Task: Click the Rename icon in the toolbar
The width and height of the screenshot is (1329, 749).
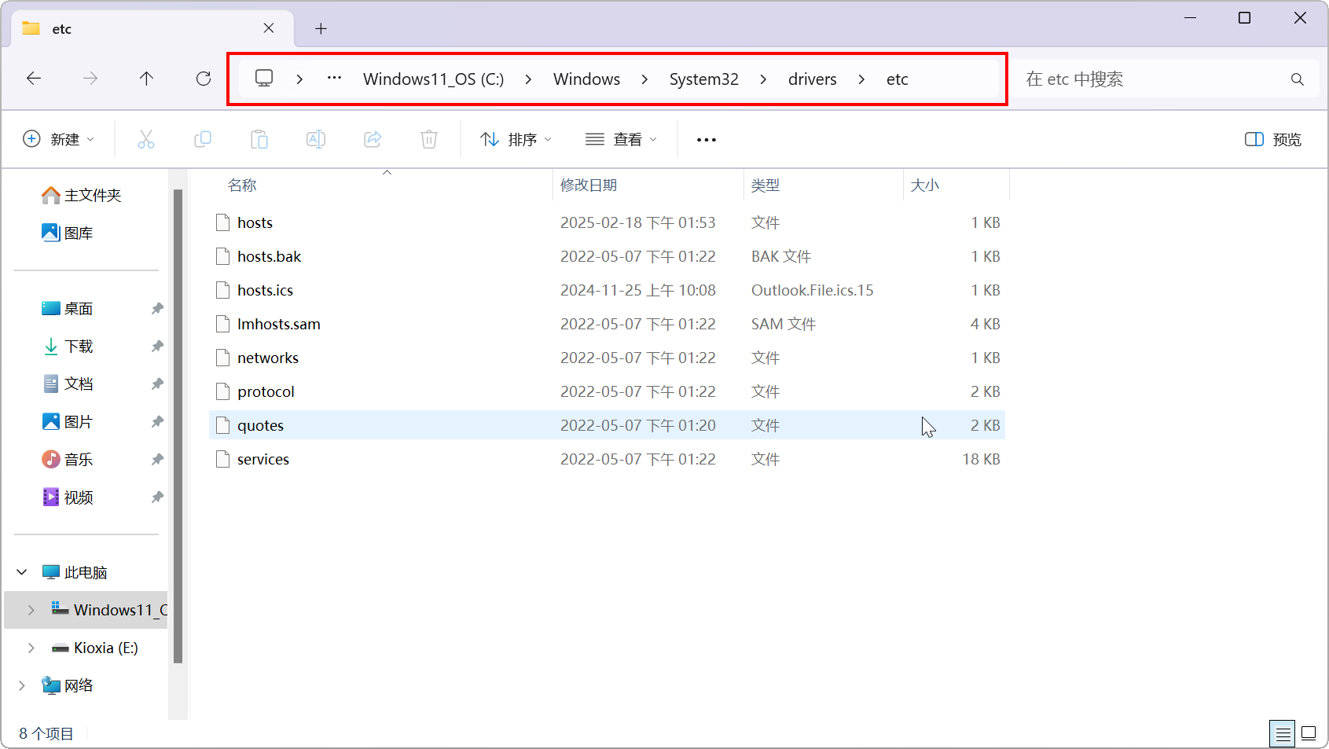Action: [x=316, y=139]
